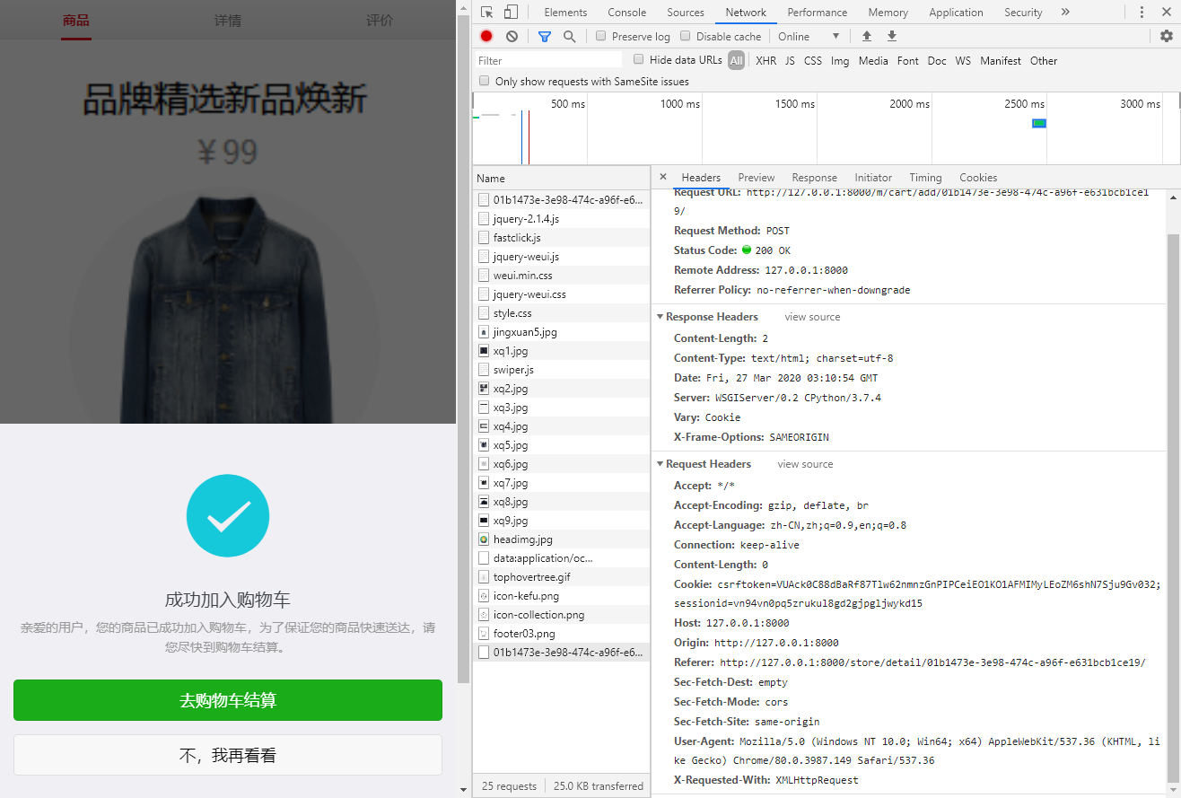The image size is (1181, 798).
Task: Import HAR file upload arrow
Action: tap(866, 37)
